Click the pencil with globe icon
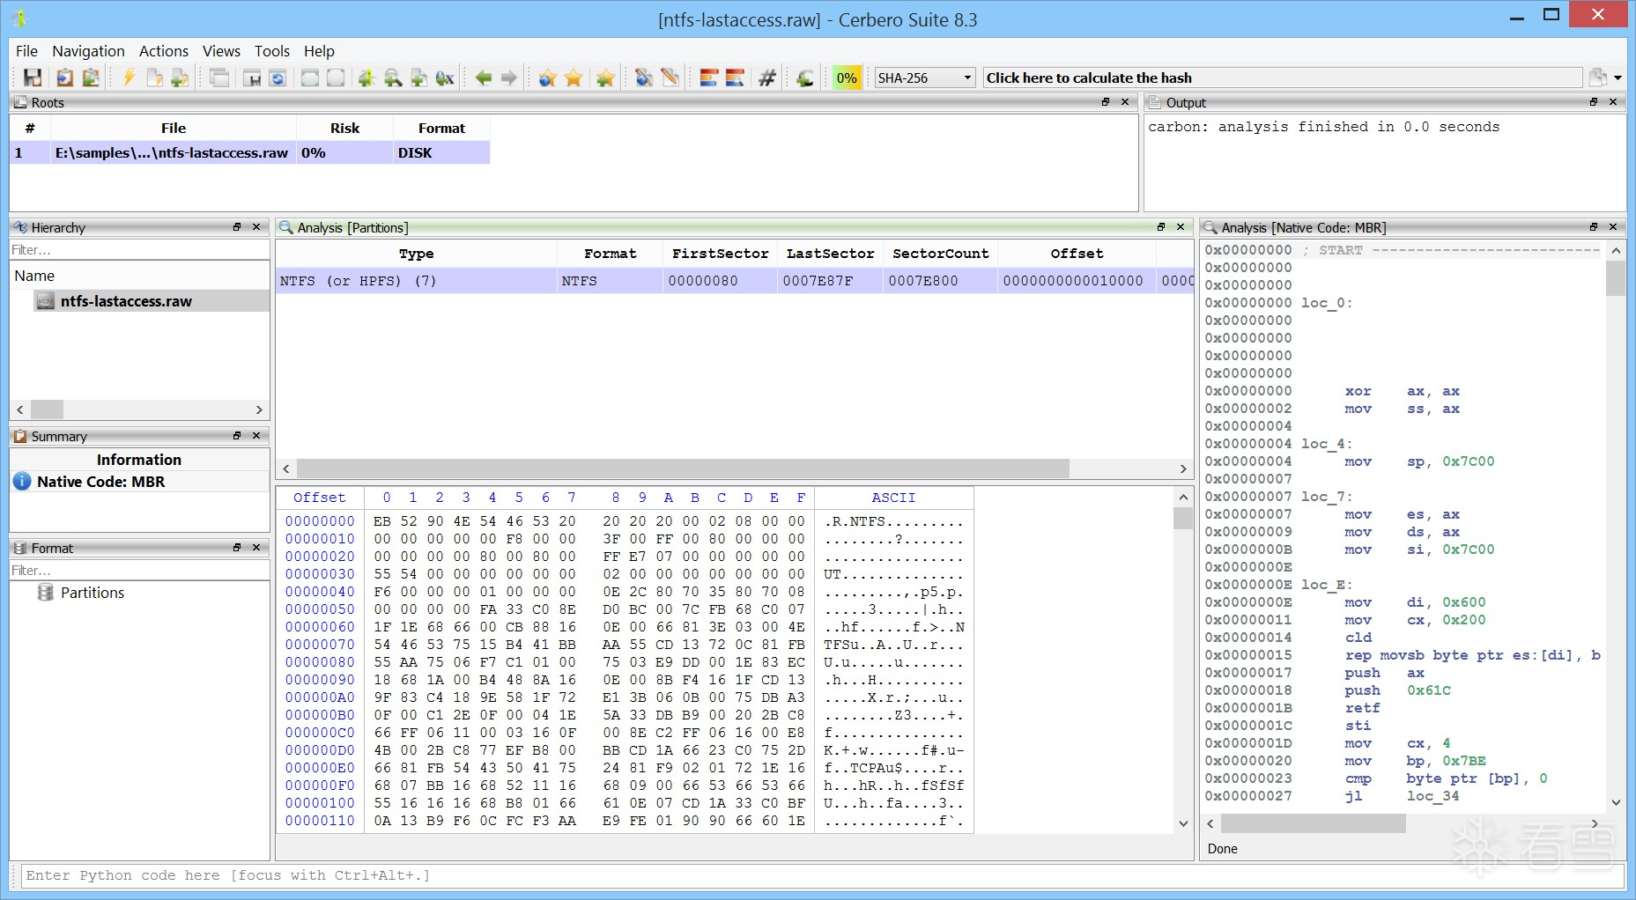 point(644,77)
